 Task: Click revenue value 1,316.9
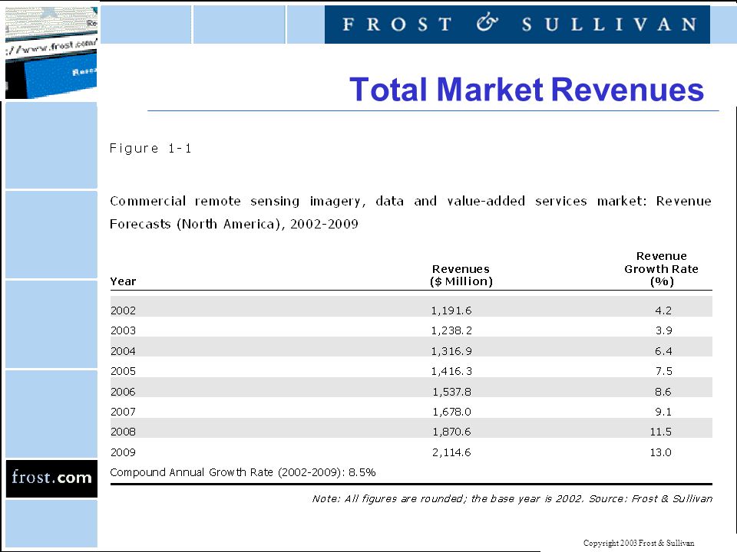coord(451,351)
